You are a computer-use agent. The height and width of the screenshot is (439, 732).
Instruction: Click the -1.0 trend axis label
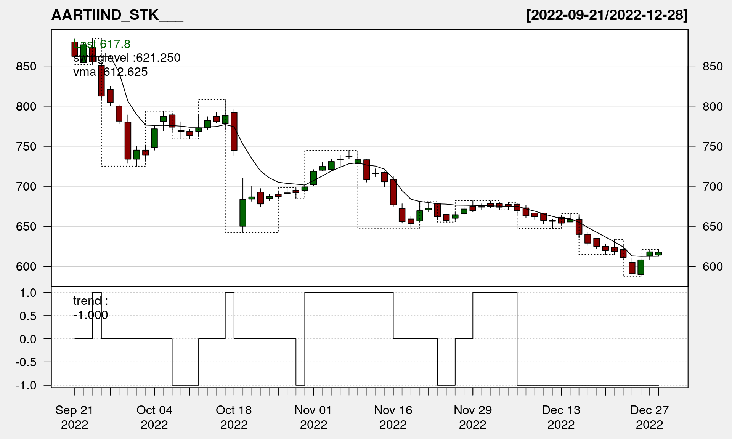26,386
